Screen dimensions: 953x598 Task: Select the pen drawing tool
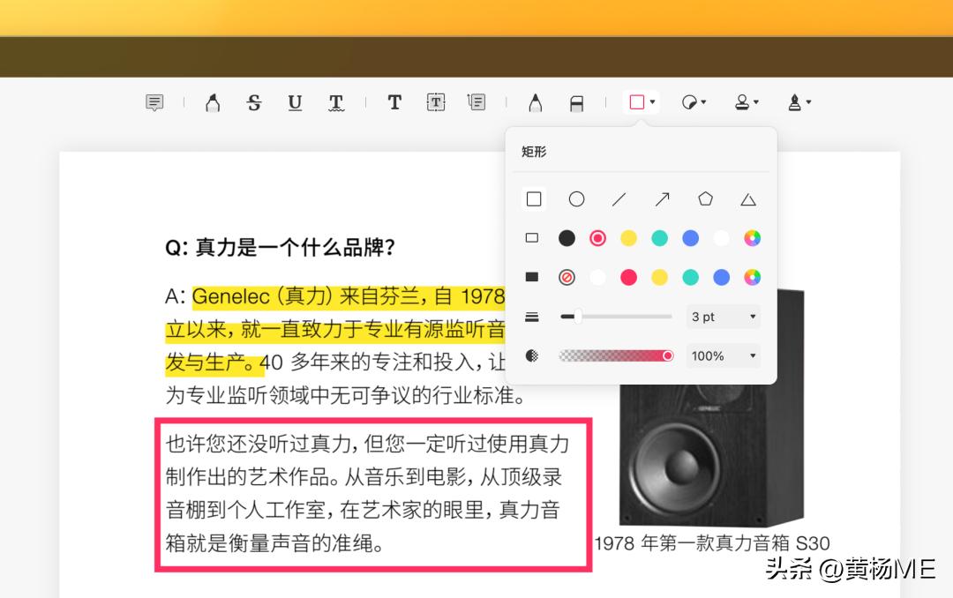536,101
